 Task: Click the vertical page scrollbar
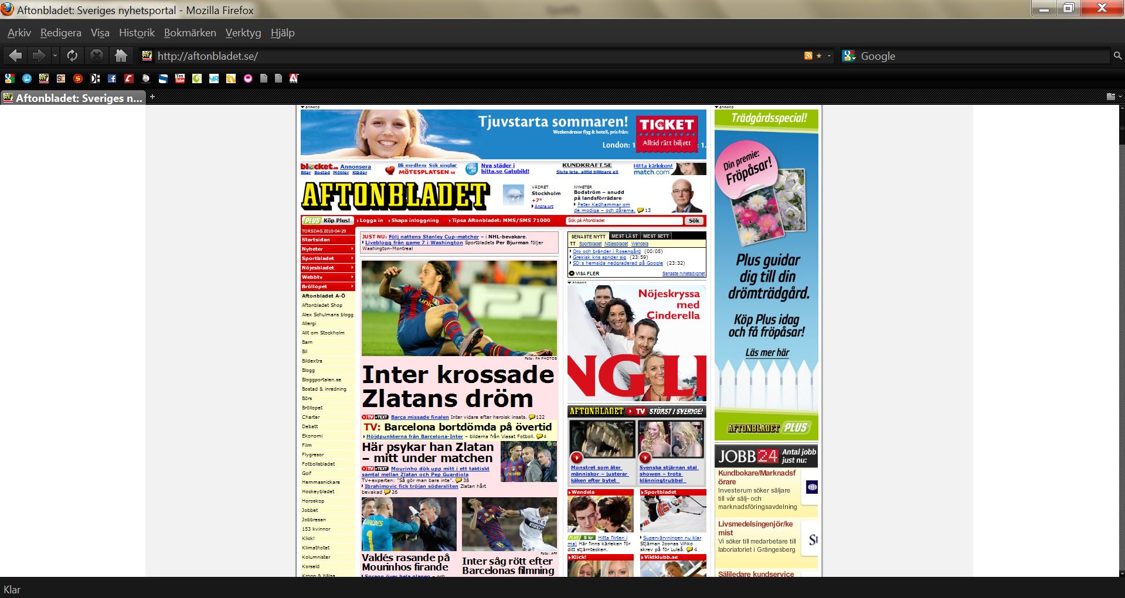(1121, 340)
